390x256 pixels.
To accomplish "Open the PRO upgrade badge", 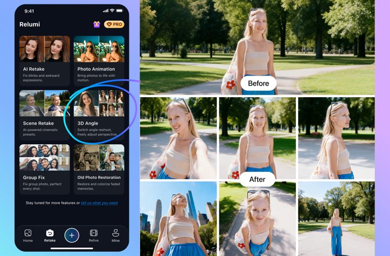I will coord(114,24).
